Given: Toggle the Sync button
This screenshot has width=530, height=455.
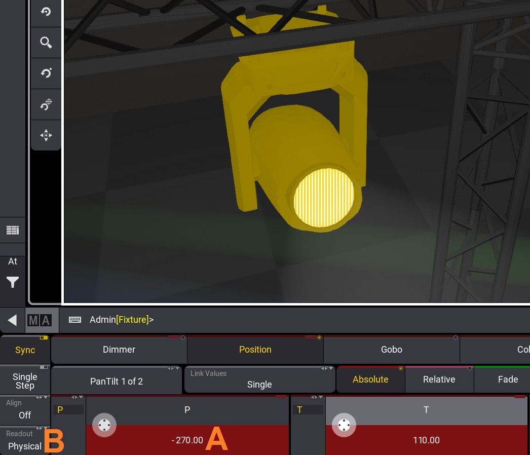Looking at the screenshot, I should point(25,350).
